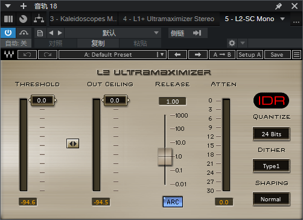Click the Out Ceiling 0.0 fader handle
The width and height of the screenshot is (303, 220).
(115, 100)
